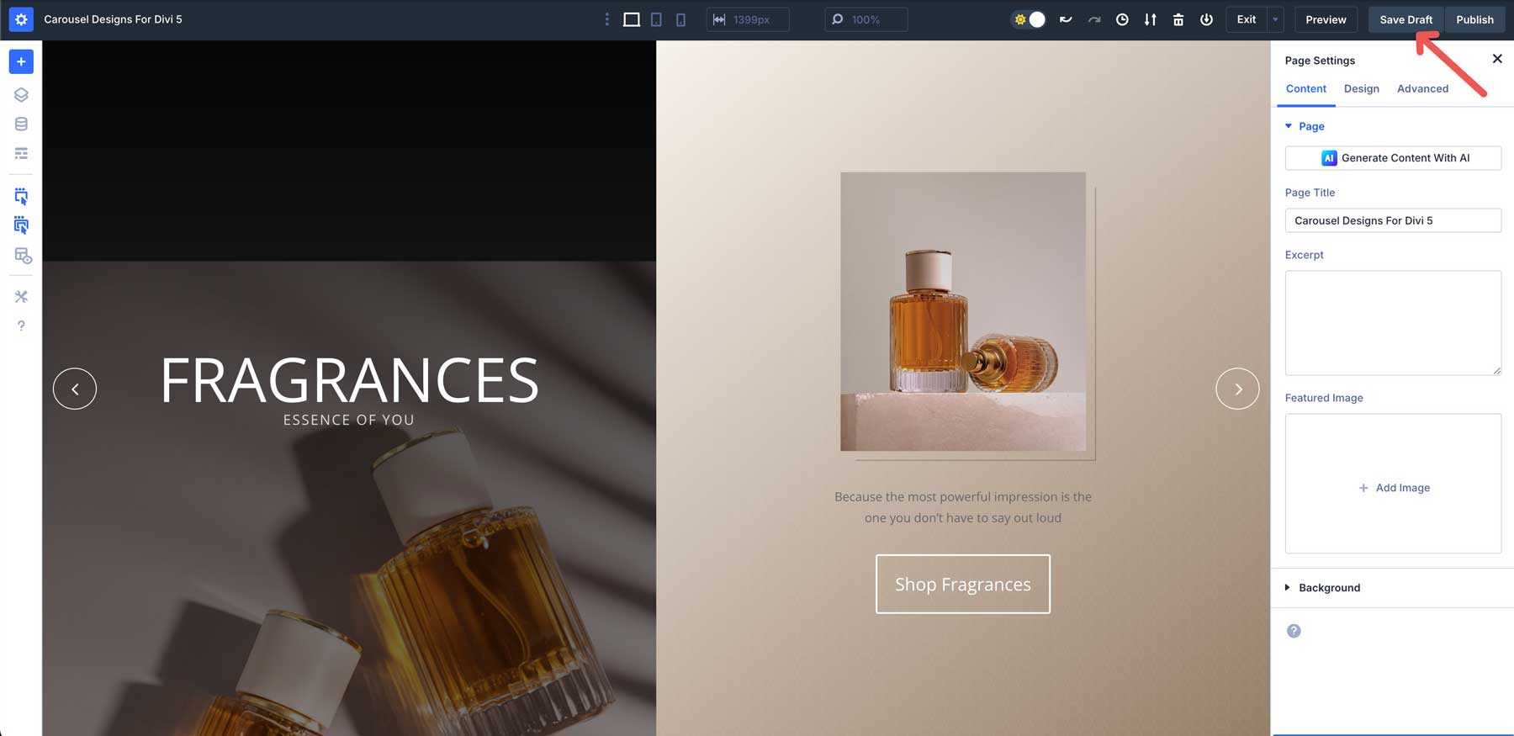Switch to the Design tab
The height and width of the screenshot is (736, 1514).
tap(1361, 88)
